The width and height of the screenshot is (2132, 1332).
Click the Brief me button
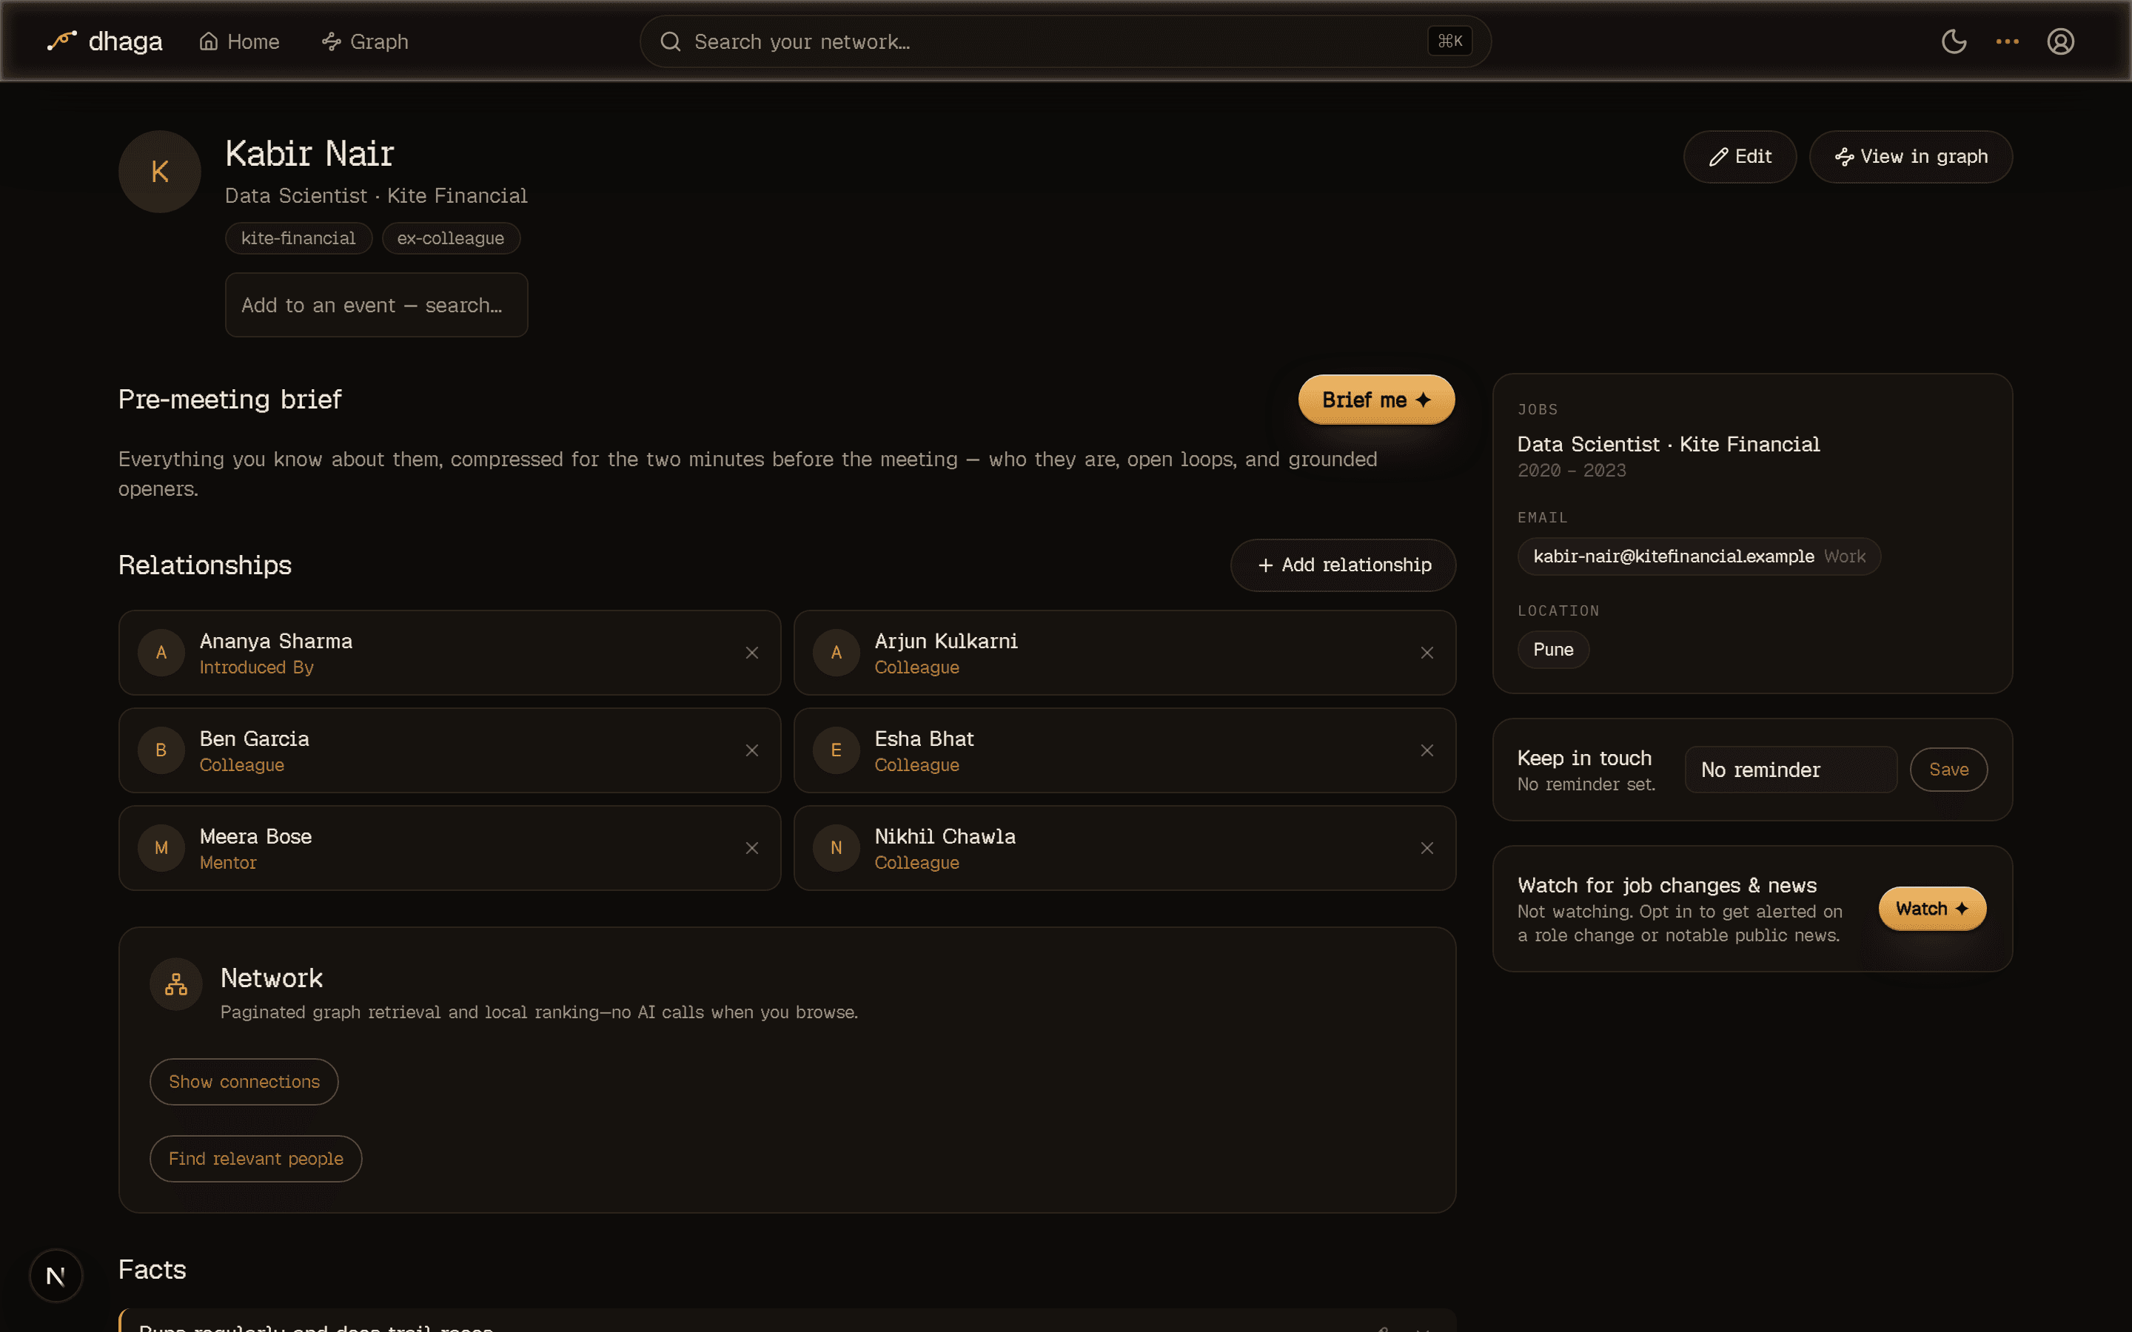click(1376, 400)
